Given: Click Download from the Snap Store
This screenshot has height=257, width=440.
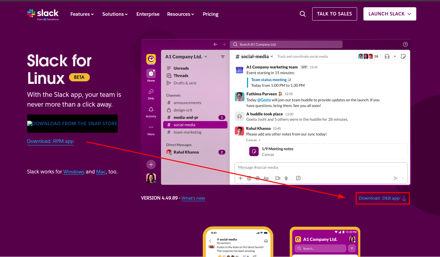Looking at the screenshot, I should click(72, 124).
